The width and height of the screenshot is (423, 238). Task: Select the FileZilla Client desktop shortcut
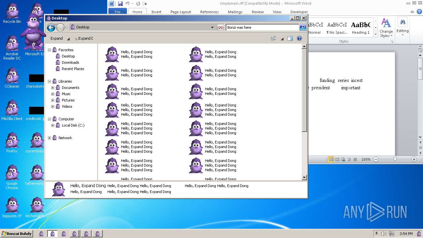click(x=12, y=110)
